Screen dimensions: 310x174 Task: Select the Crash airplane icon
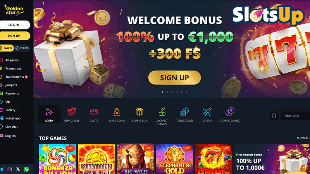point(207,112)
